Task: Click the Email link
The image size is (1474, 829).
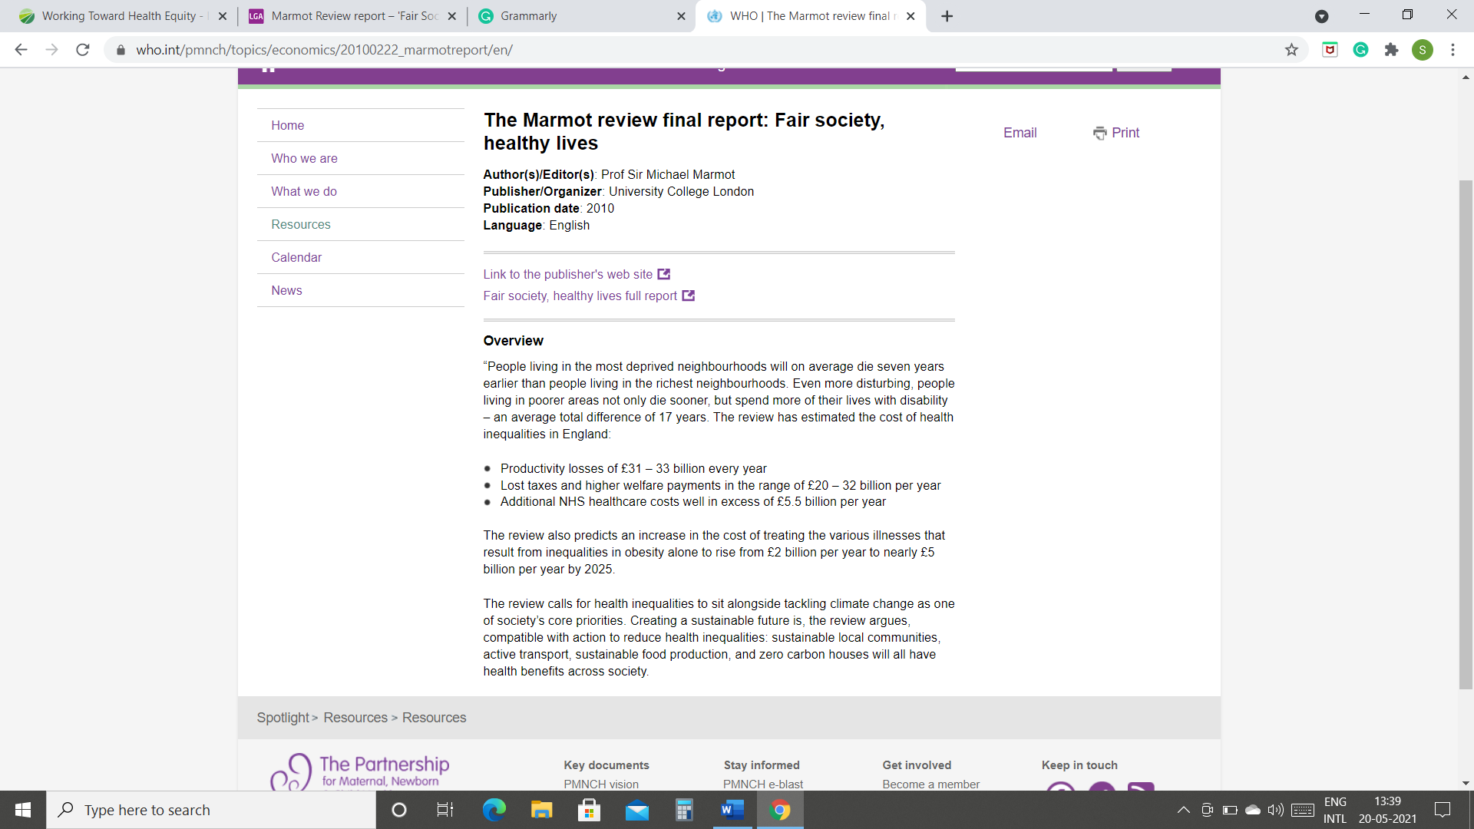Action: tap(1020, 133)
